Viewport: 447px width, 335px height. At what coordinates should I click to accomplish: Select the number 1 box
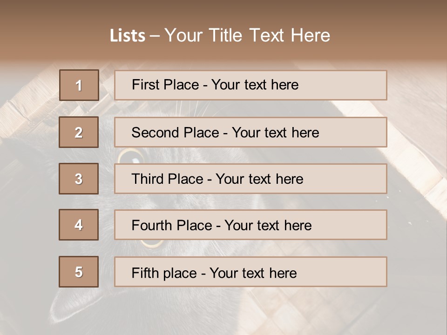pos(79,85)
